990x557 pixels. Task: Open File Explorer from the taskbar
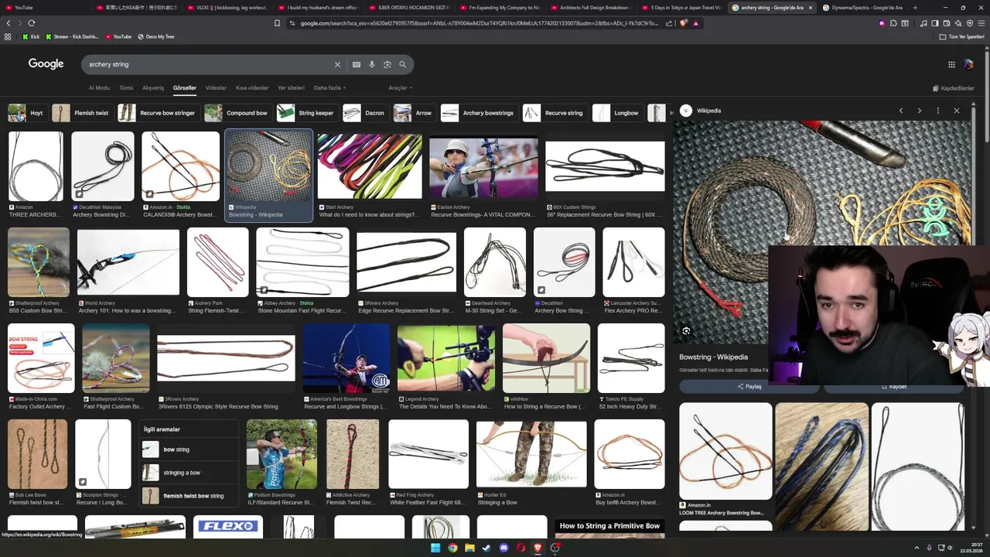click(x=469, y=548)
